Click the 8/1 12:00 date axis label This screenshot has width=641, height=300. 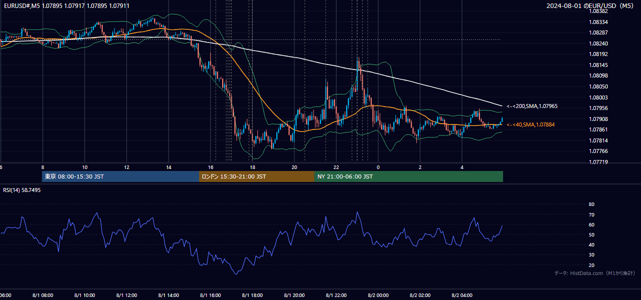click(127, 295)
